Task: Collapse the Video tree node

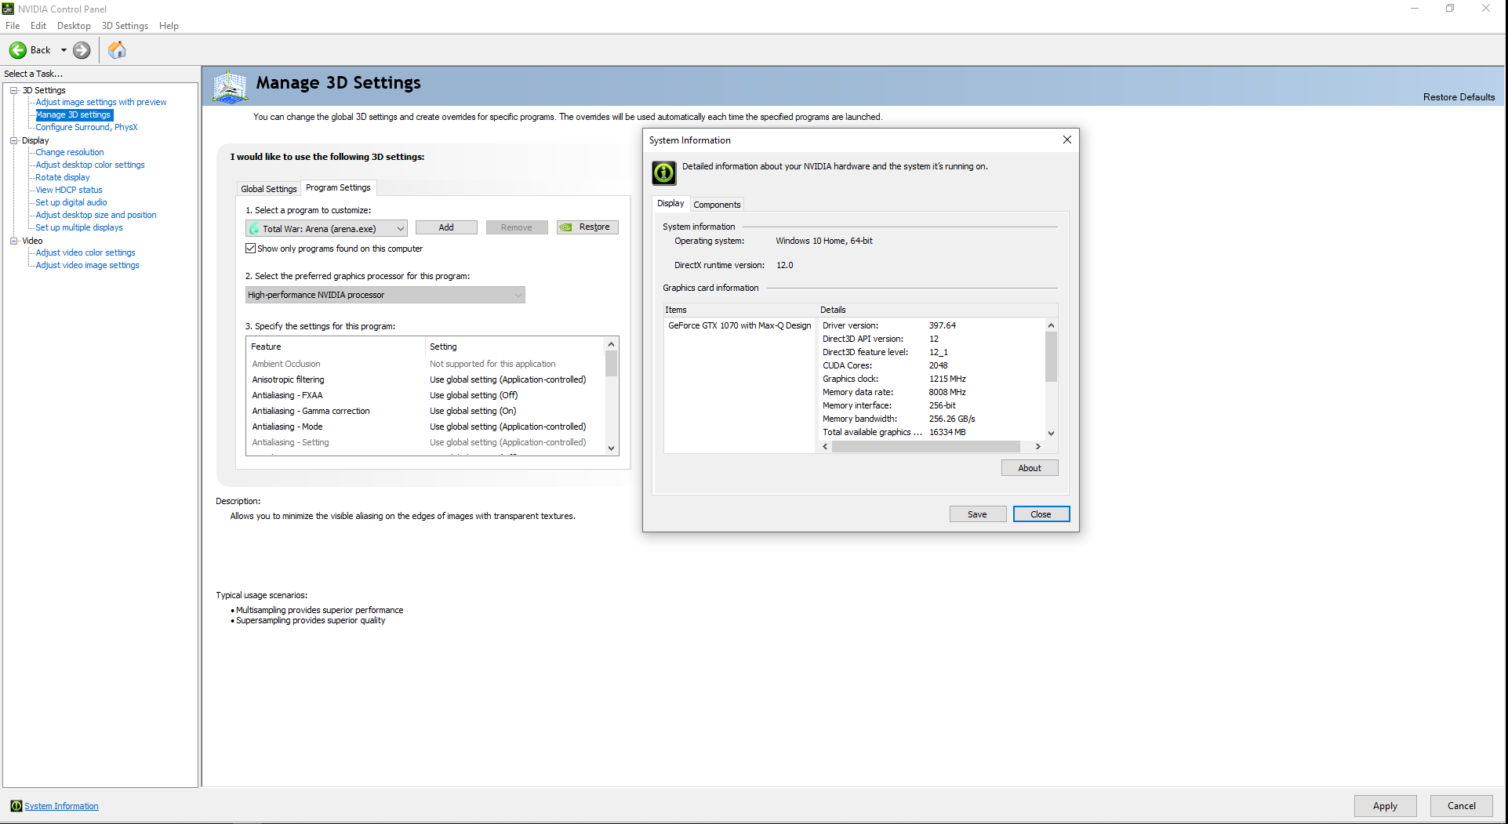Action: point(13,241)
